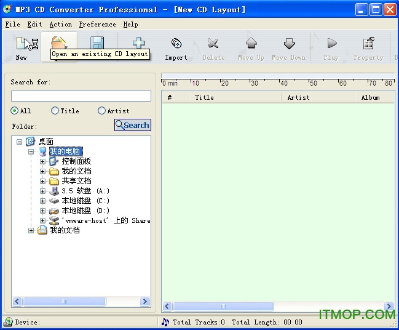Select the All radio button
399x330 pixels.
pos(14,111)
